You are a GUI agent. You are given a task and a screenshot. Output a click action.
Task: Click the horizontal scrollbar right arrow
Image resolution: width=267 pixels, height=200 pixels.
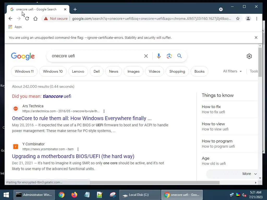(x=256, y=183)
